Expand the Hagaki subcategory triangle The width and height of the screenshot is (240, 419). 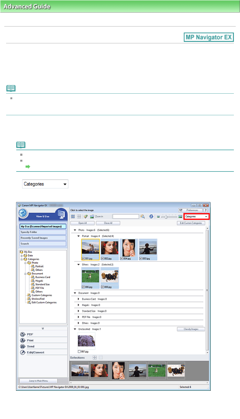tap(79, 305)
